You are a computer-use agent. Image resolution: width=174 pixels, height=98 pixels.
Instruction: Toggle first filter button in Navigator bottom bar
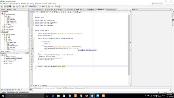[x=2, y=90]
